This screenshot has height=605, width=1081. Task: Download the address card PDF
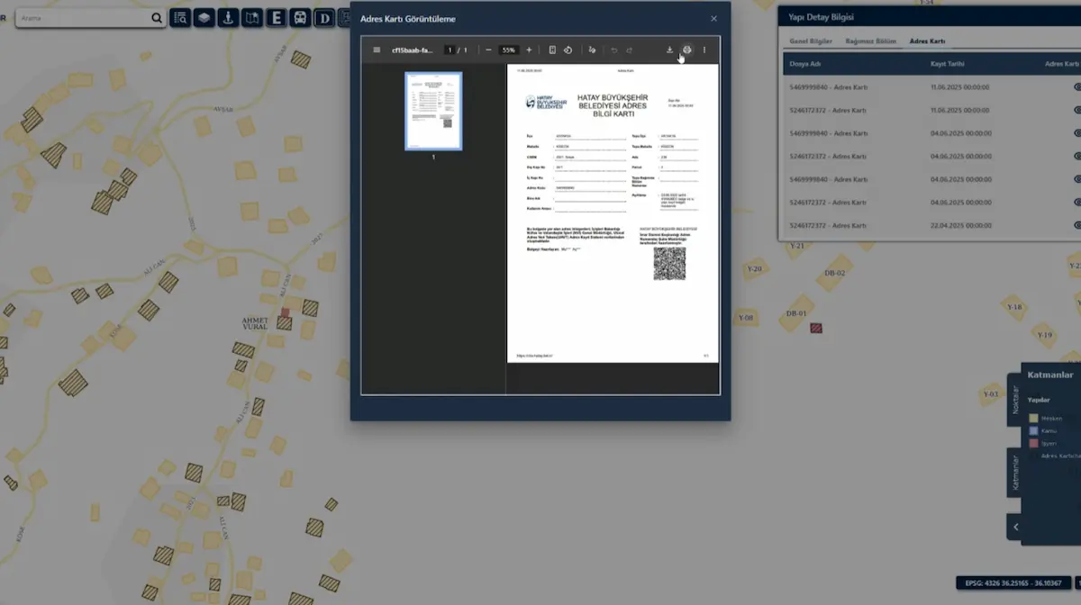click(669, 50)
